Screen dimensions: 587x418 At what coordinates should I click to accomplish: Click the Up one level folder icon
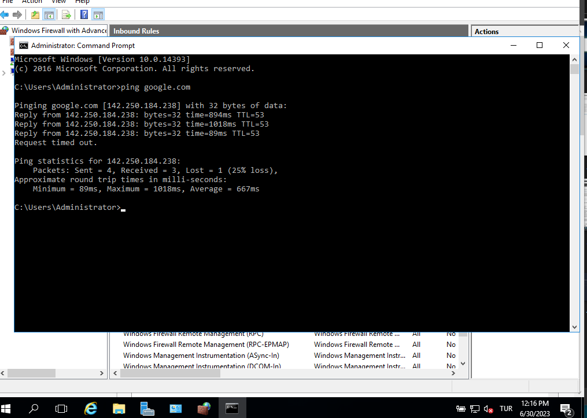pyautogui.click(x=35, y=14)
